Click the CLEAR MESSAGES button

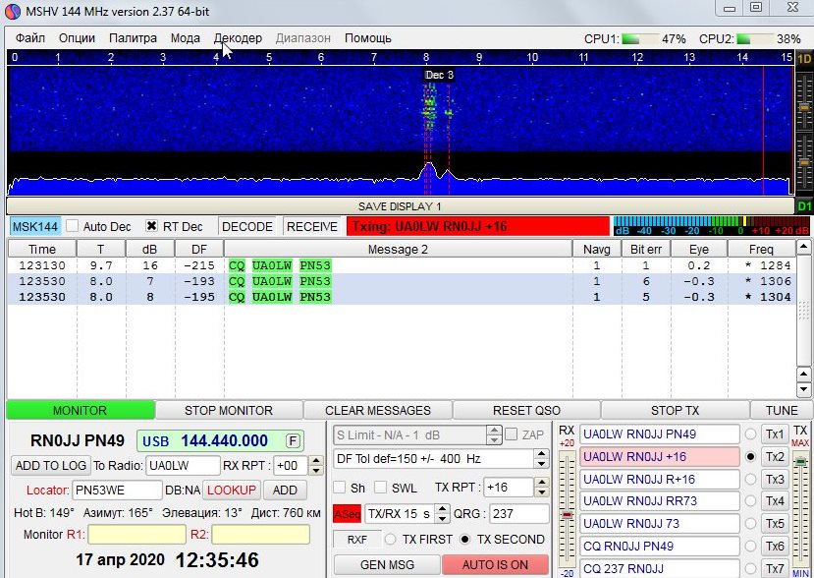click(378, 411)
